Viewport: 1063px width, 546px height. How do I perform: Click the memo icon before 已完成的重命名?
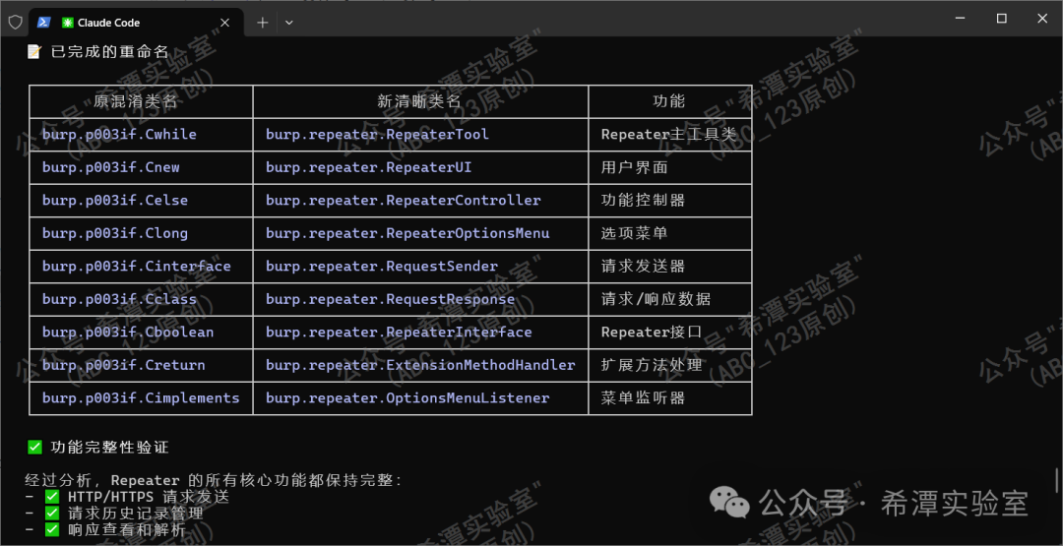point(33,52)
